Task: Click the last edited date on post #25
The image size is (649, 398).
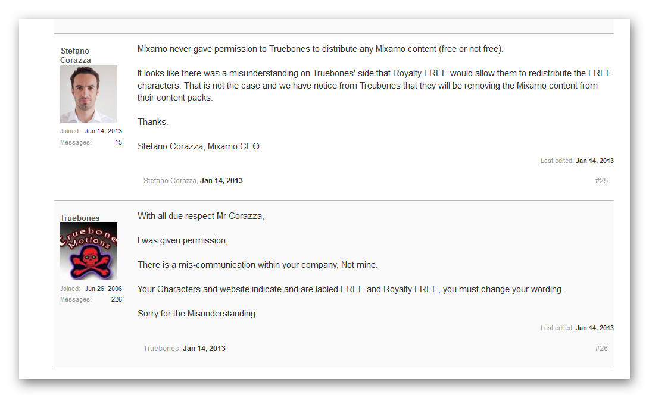Action: click(594, 161)
